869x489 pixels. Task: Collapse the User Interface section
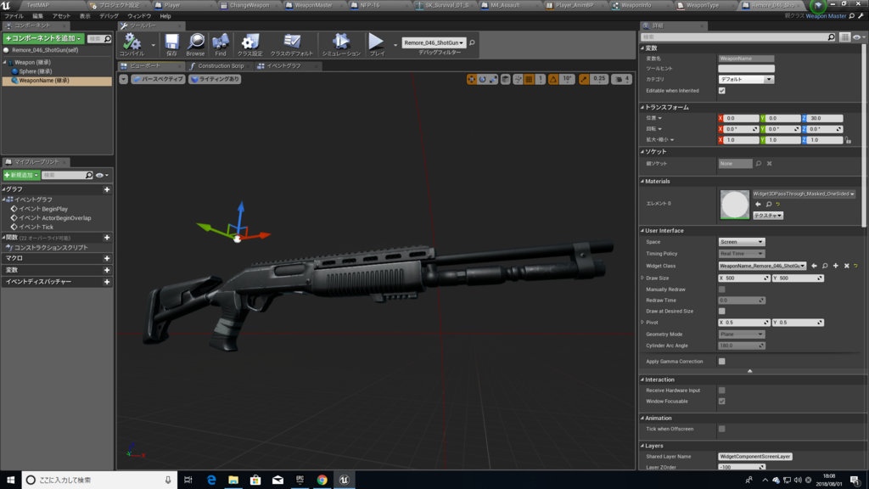[x=643, y=231]
